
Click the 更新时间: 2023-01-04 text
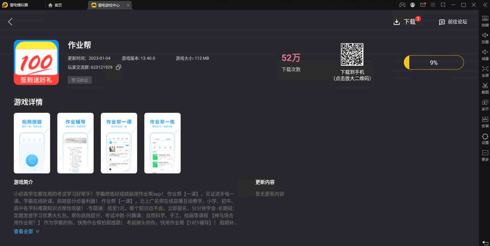click(89, 58)
